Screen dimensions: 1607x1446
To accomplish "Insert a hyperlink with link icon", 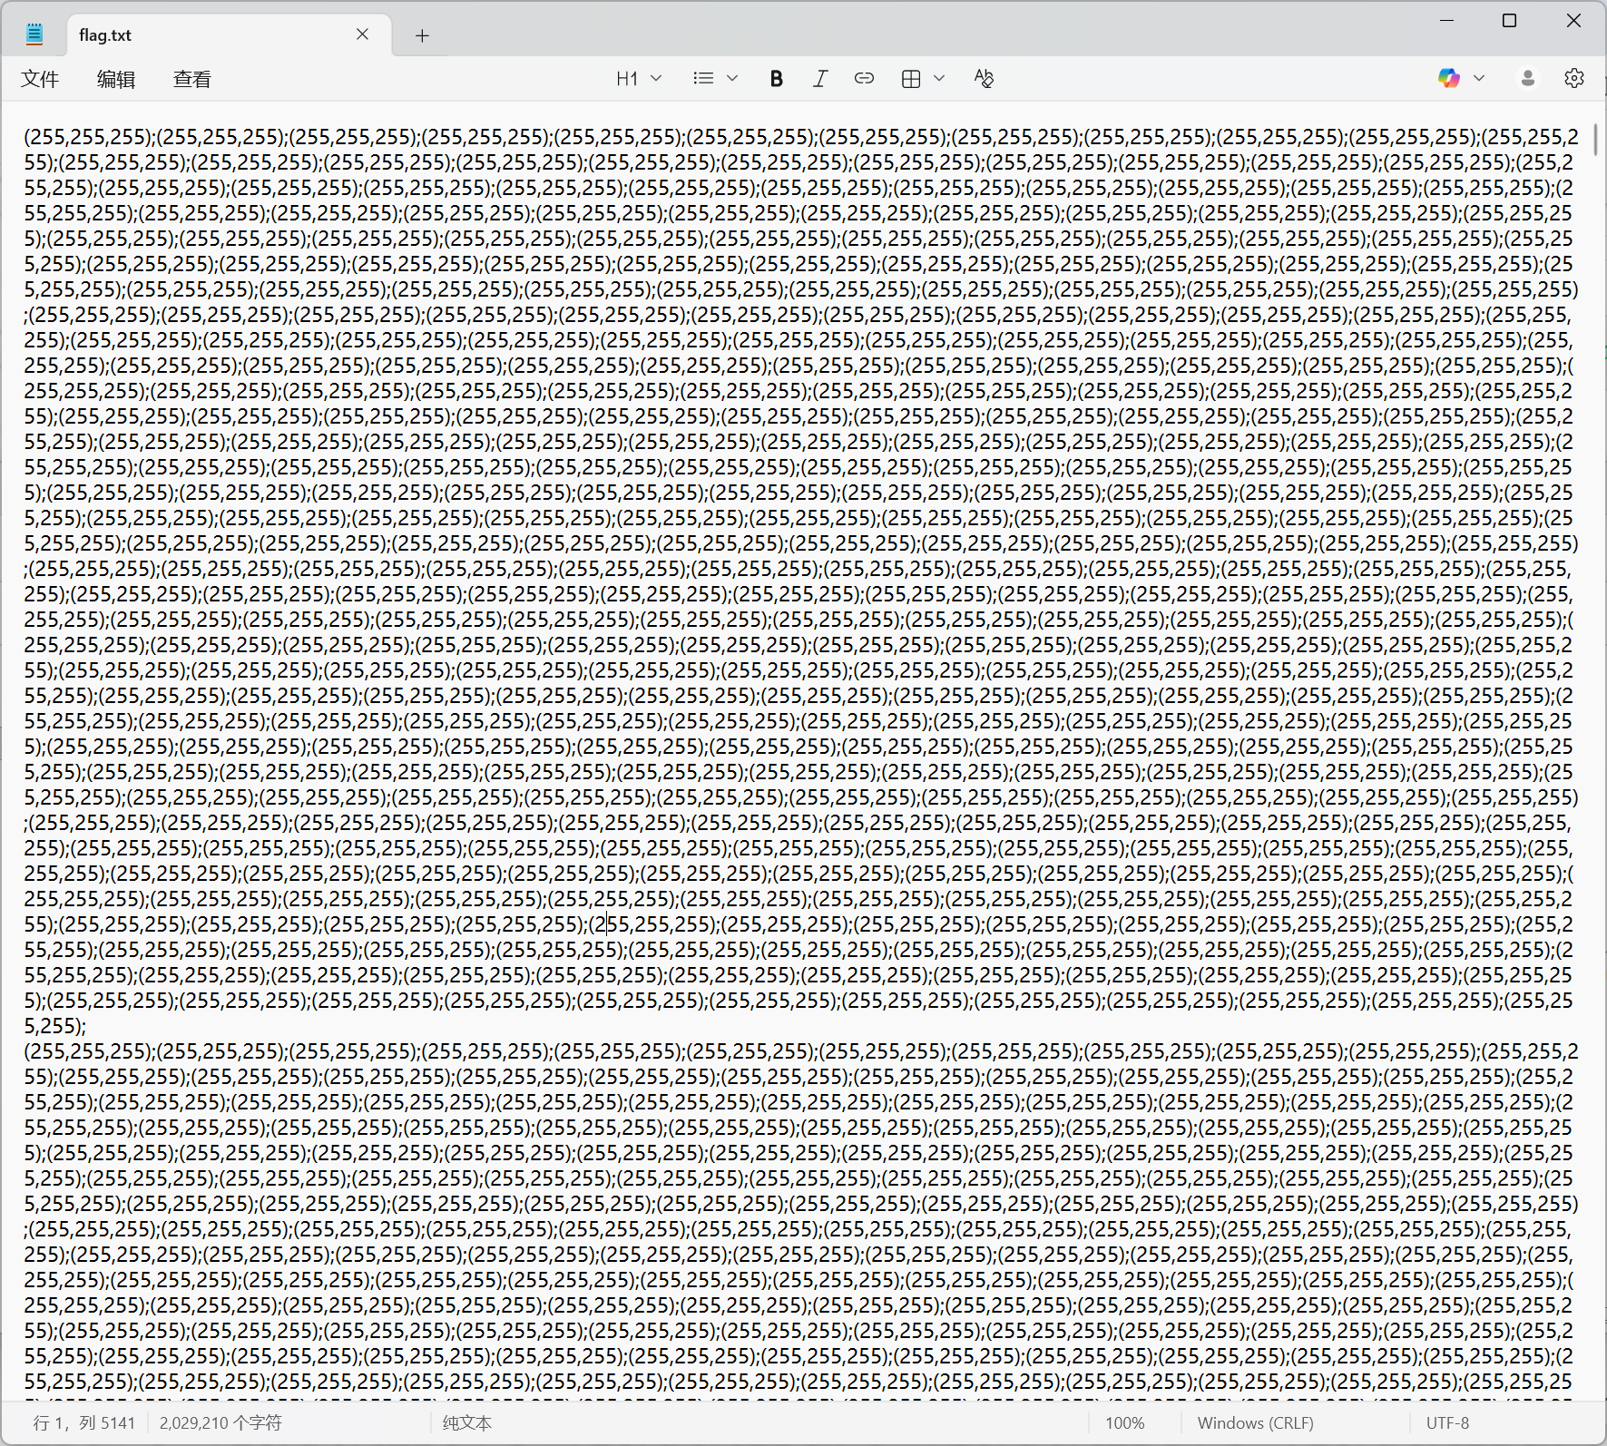I will click(864, 79).
